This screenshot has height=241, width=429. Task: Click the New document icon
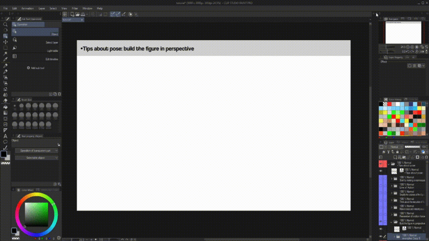pos(72,14)
